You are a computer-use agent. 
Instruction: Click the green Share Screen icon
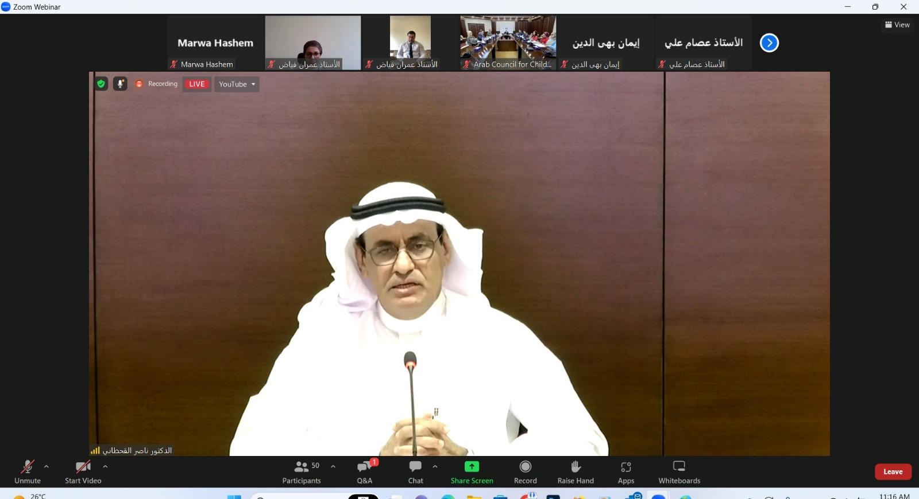[x=472, y=466]
